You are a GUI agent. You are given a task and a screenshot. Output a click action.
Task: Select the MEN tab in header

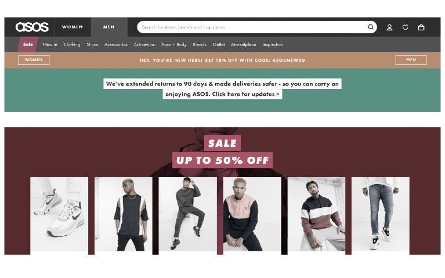[x=109, y=27]
